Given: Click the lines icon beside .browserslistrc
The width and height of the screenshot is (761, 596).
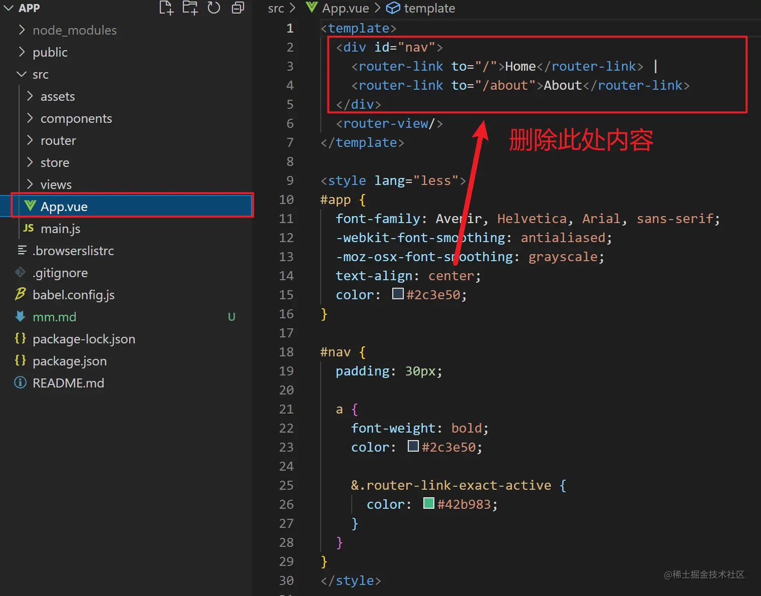Looking at the screenshot, I should [22, 250].
